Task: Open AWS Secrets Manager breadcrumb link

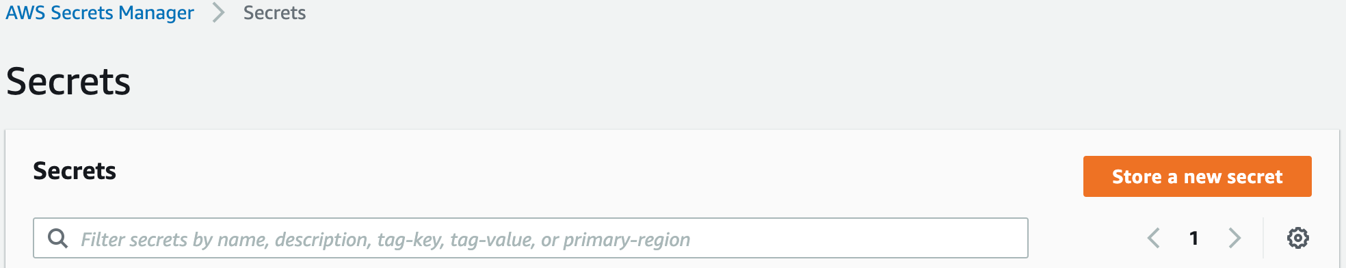Action: coord(100,13)
